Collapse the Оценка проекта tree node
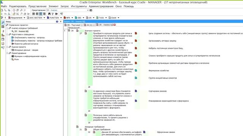This screenshot has height=136, width=243. click(x=7, y=47)
